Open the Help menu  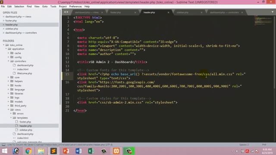click(x=87, y=6)
